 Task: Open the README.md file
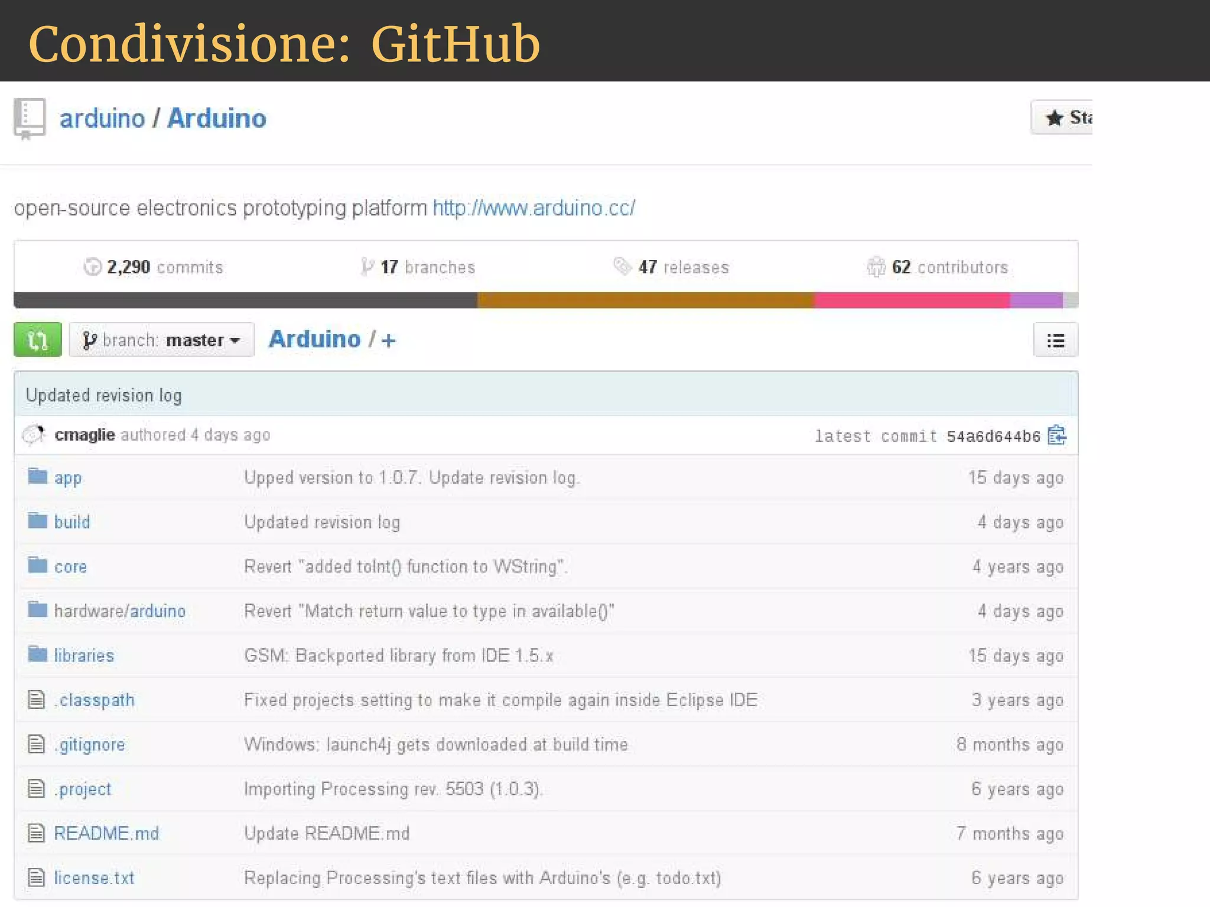(106, 834)
